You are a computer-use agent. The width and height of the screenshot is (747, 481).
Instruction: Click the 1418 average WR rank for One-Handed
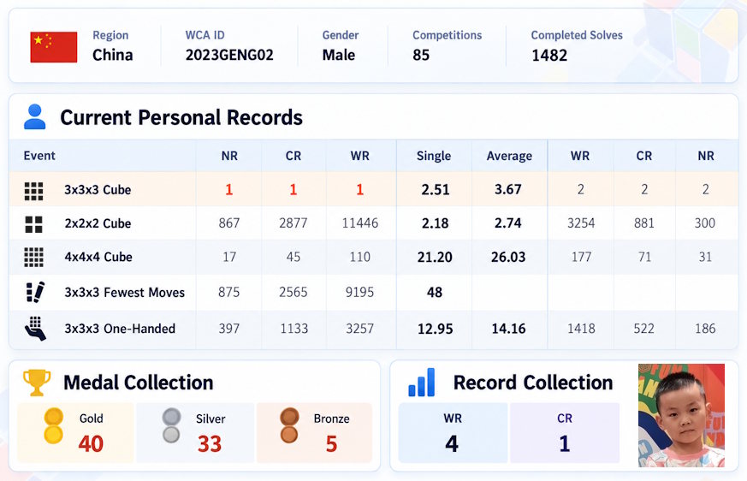tap(581, 329)
